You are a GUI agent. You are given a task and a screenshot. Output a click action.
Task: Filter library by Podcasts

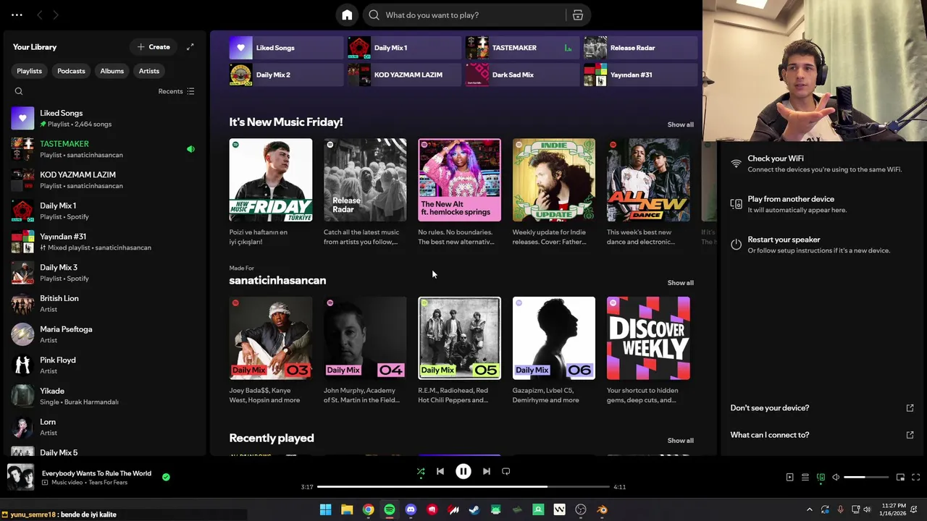pyautogui.click(x=71, y=71)
